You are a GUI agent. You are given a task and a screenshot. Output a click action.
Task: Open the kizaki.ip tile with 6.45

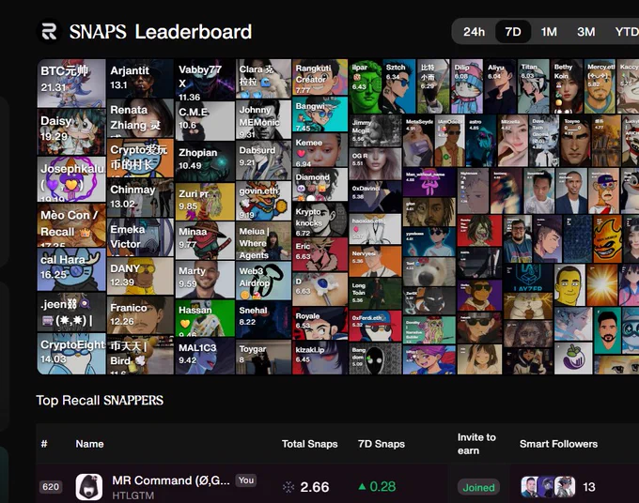coord(319,358)
